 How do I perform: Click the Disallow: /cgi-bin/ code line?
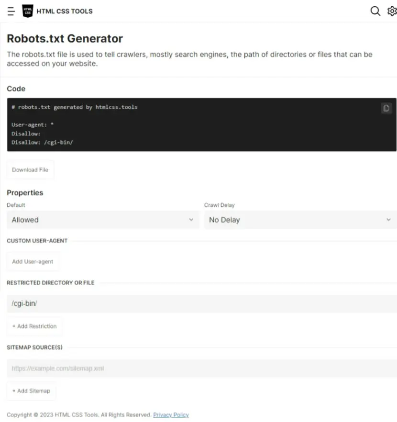(42, 143)
